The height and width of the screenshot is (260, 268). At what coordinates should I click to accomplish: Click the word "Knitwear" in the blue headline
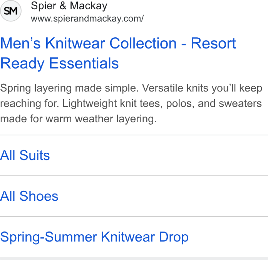(x=75, y=43)
